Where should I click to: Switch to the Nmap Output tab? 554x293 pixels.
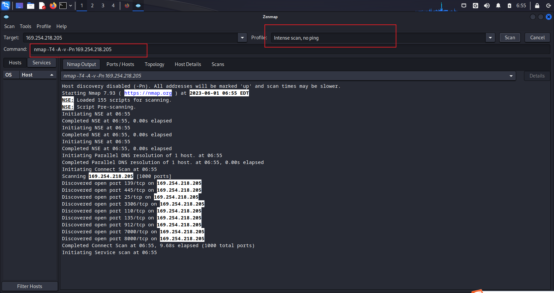coord(81,64)
